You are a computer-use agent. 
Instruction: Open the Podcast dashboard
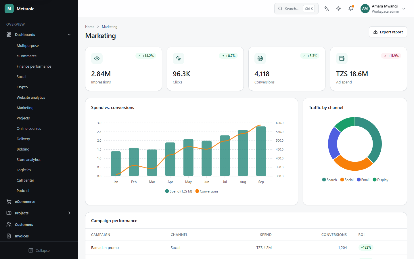coord(23,191)
